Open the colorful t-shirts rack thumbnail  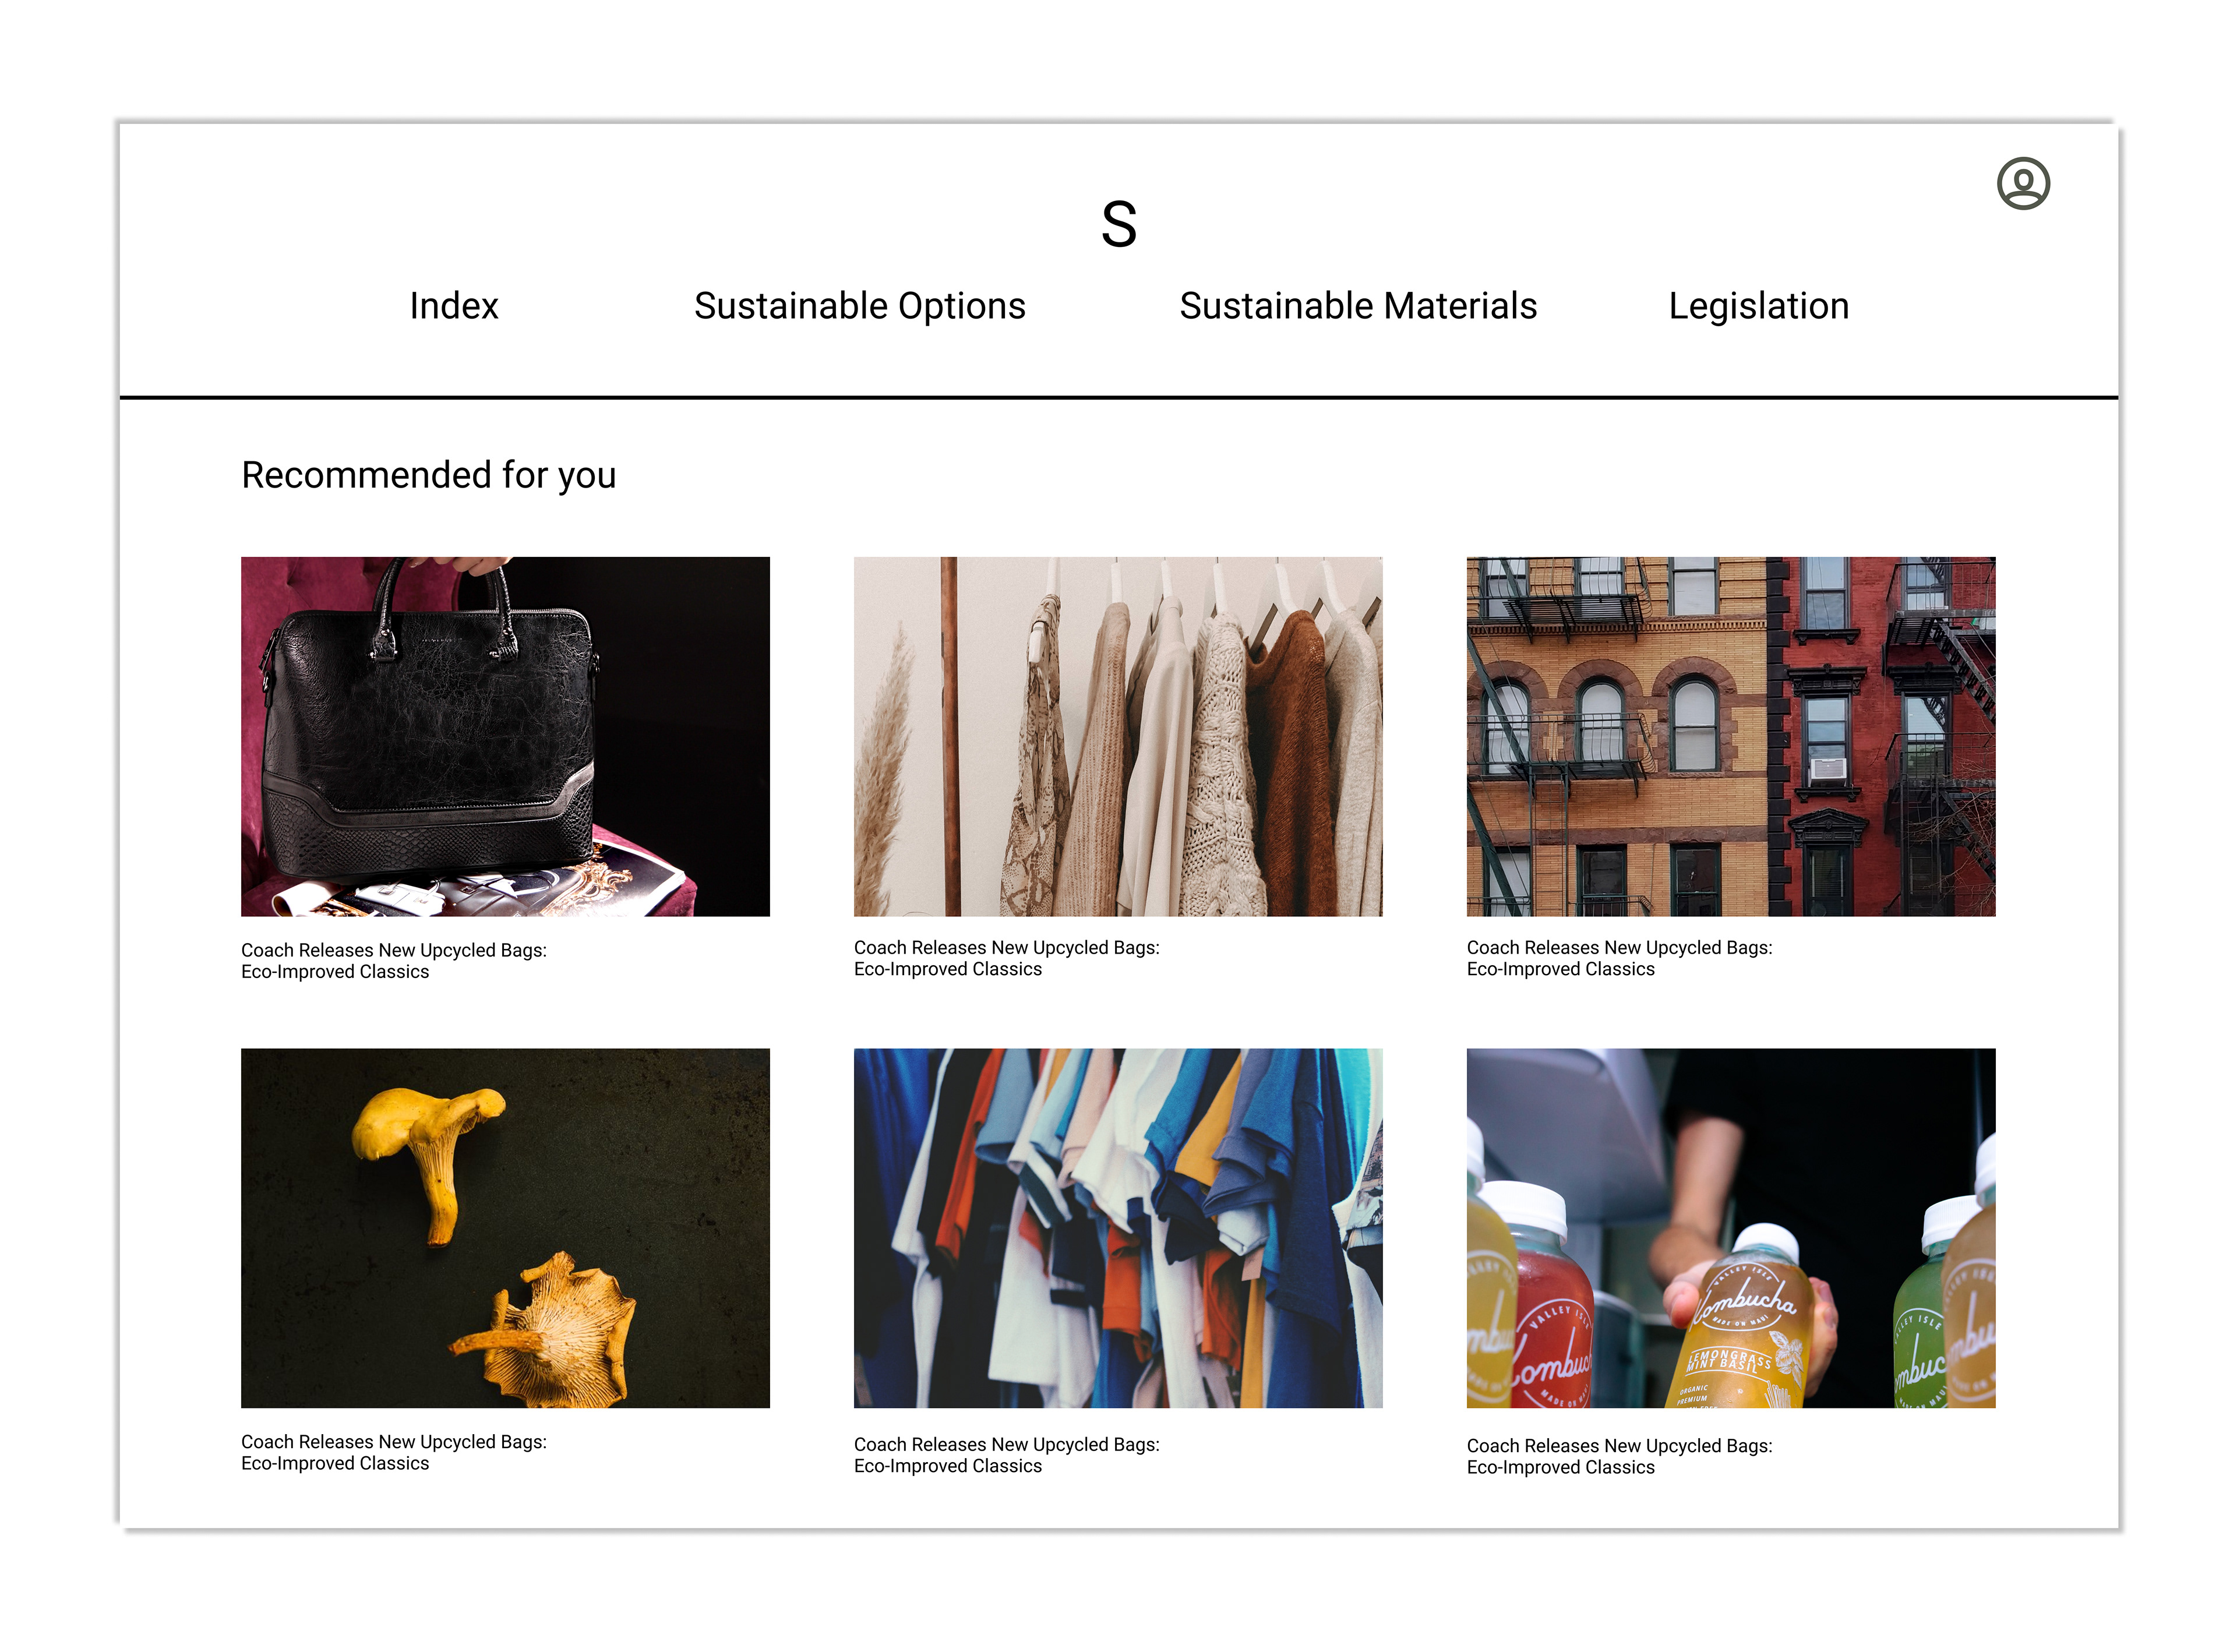[1118, 1228]
